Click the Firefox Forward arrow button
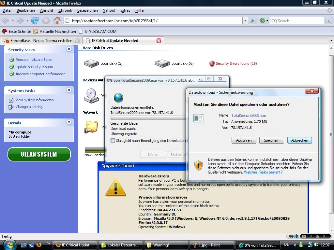The image size is (334, 250). [20, 21]
